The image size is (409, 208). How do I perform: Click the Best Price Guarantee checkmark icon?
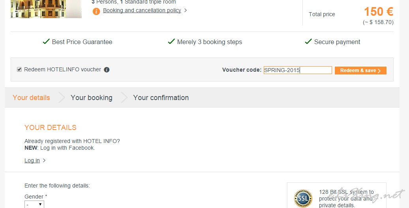tap(46, 41)
